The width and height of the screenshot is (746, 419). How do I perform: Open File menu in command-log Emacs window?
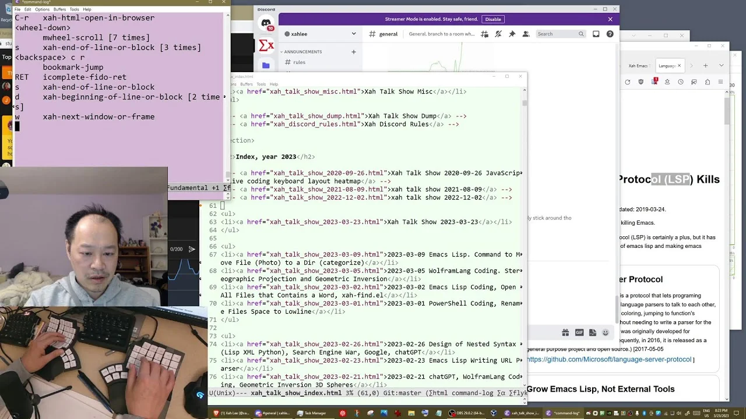pyautogui.click(x=17, y=9)
